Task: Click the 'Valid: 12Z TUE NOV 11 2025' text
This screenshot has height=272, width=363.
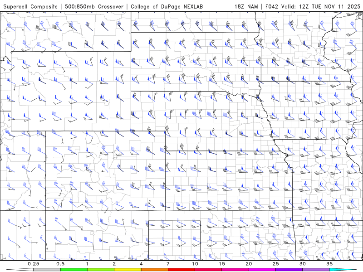Action: click(321, 6)
